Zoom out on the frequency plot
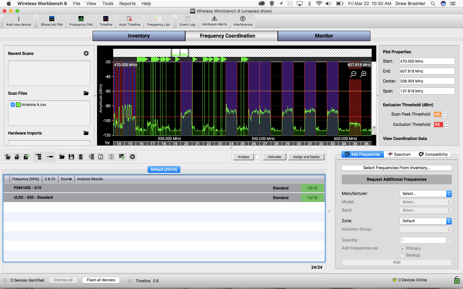Image resolution: width=463 pixels, height=289 pixels. (353, 74)
